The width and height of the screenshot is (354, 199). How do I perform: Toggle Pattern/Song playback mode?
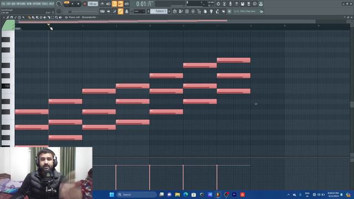(x=66, y=3)
